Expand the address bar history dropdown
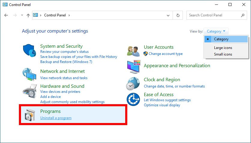 [168, 16]
